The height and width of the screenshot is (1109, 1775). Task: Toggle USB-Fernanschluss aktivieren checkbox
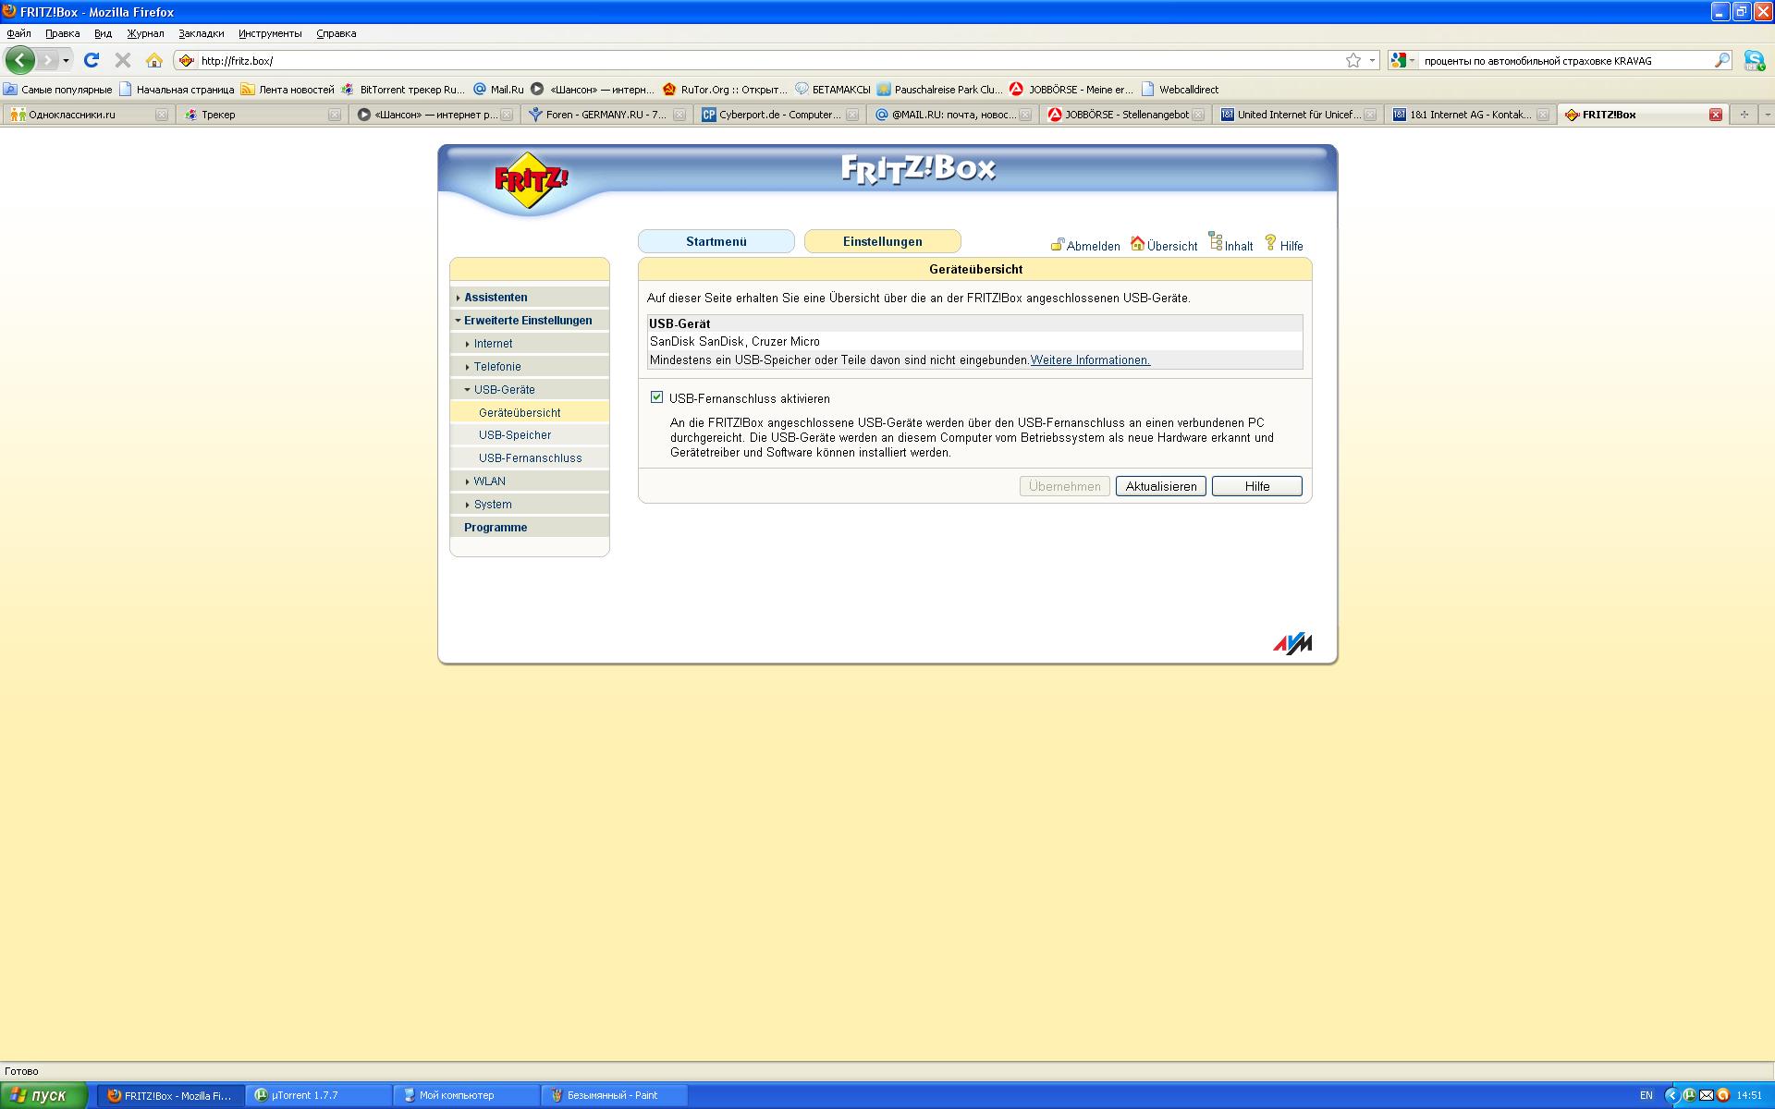(x=656, y=397)
